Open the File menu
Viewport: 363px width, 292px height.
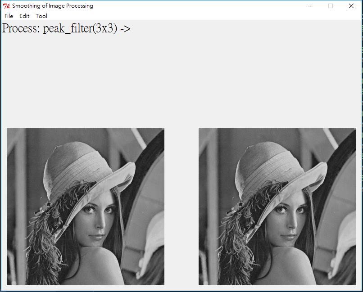[9, 16]
